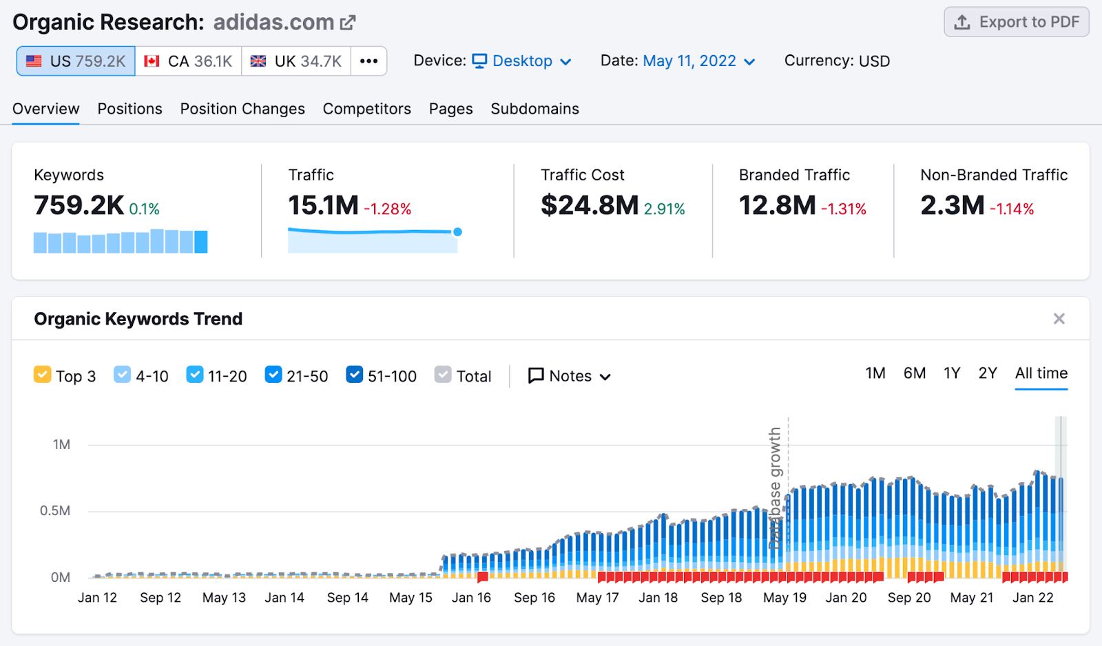Open more countries ellipsis menu

(x=368, y=61)
